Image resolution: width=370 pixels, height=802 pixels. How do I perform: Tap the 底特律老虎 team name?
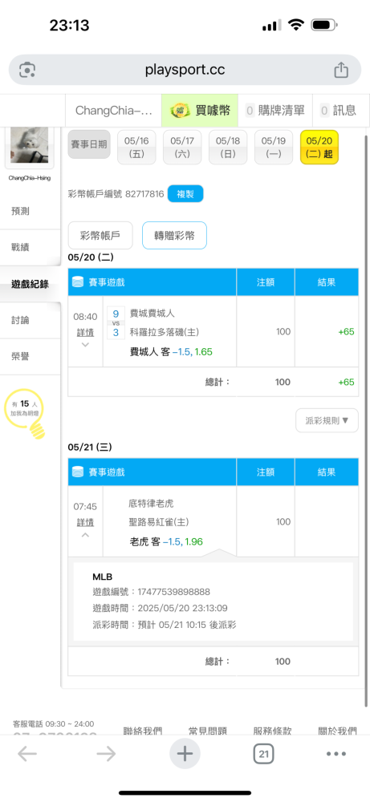click(151, 504)
